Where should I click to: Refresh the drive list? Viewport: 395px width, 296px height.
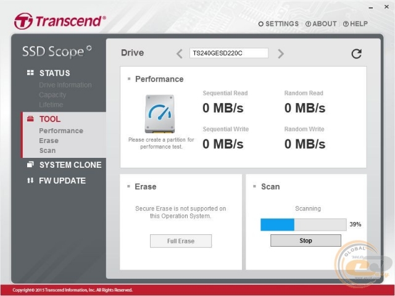click(x=357, y=54)
